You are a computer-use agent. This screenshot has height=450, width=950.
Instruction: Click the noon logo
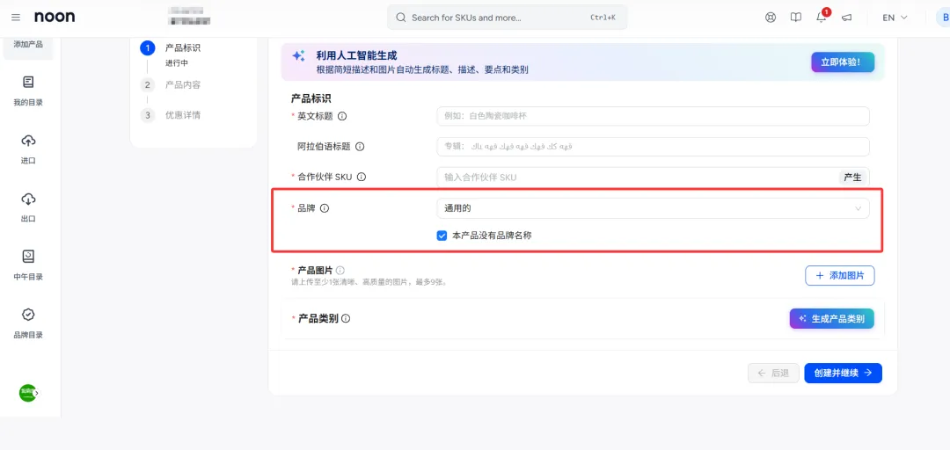55,17
